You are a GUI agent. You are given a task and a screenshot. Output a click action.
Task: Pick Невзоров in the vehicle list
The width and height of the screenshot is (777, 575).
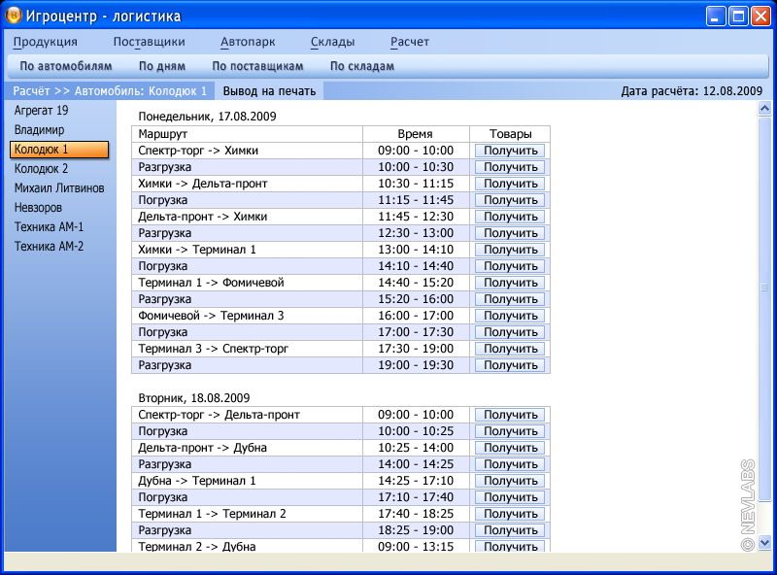point(38,208)
